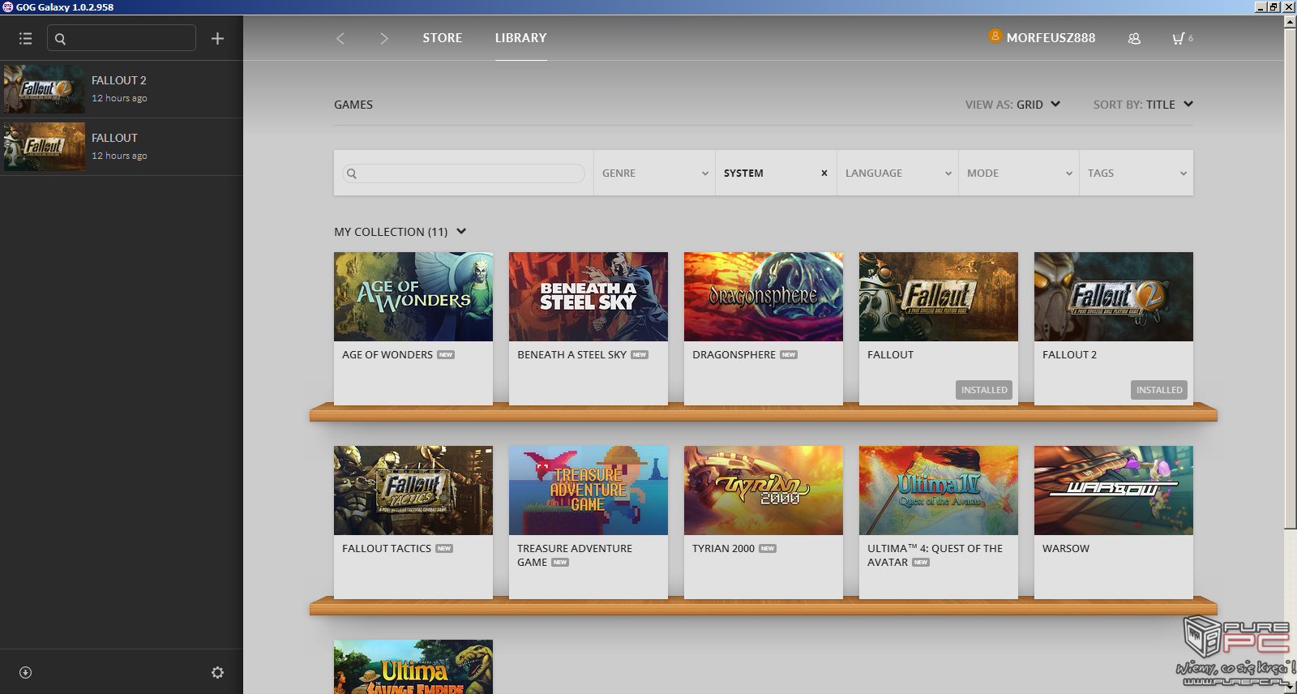Click the INSTALLED badge on the Fallout 2 card
This screenshot has height=694, width=1297.
1159,390
